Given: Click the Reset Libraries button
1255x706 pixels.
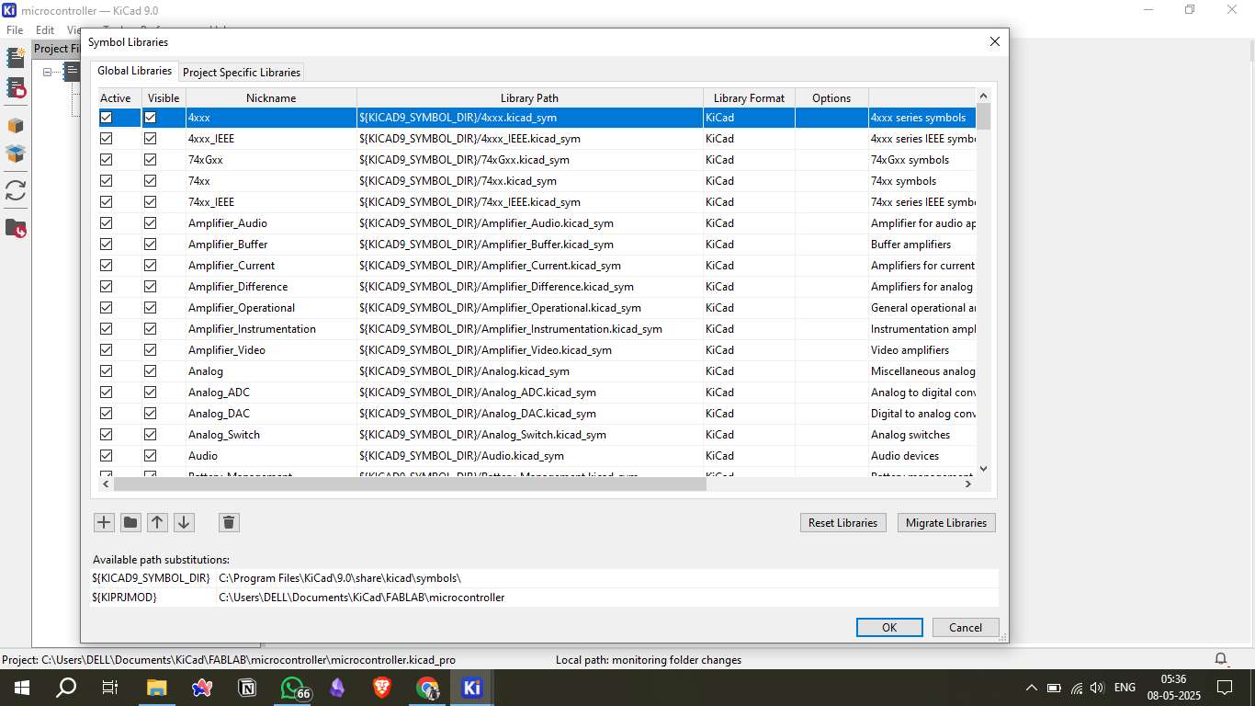Looking at the screenshot, I should (x=843, y=522).
